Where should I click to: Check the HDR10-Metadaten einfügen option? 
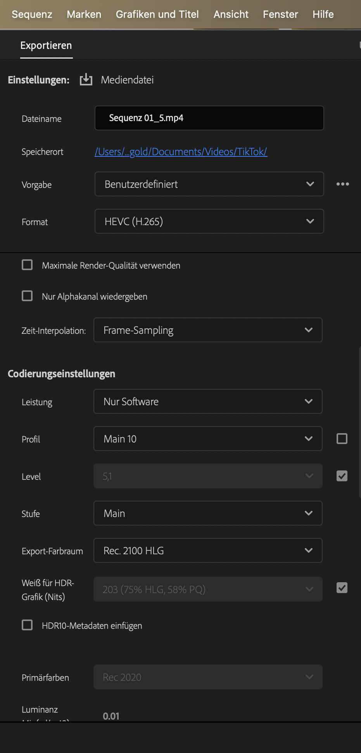click(x=27, y=625)
